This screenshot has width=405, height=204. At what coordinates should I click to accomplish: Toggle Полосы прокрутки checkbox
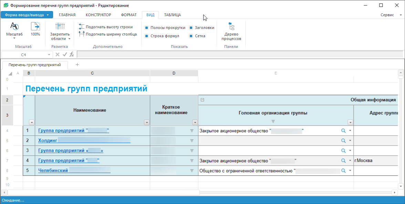[146, 28]
